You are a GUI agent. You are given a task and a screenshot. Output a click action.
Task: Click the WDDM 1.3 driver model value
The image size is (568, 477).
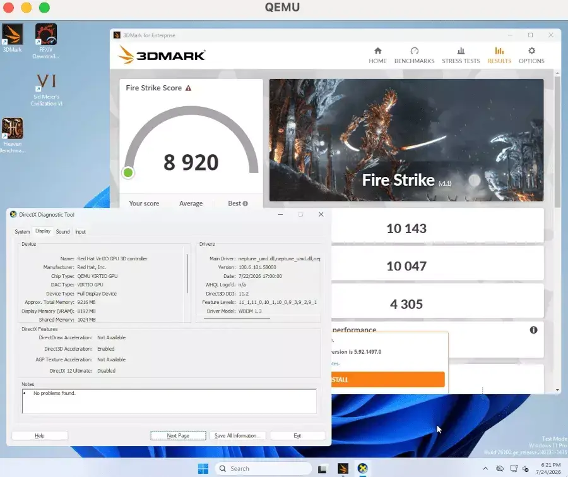pyautogui.click(x=250, y=311)
